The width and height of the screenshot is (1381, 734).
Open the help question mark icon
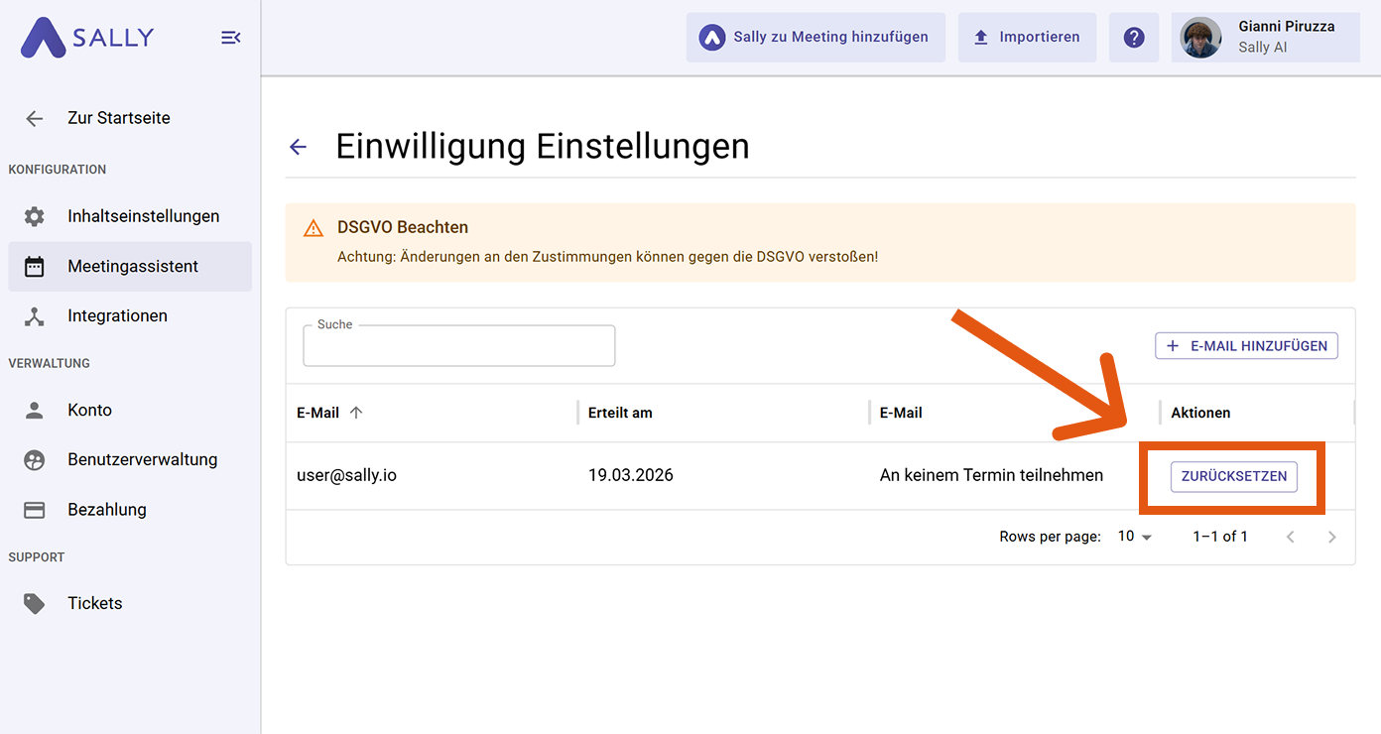(x=1134, y=38)
